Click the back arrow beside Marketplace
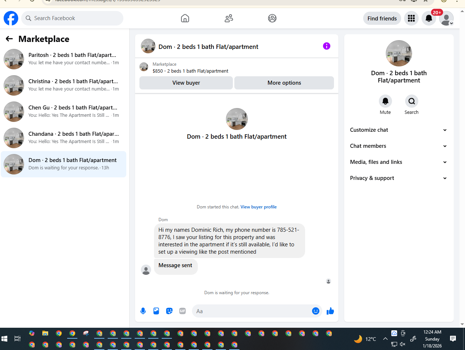 pos(9,39)
